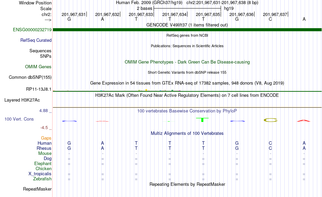Click the C base in the top sequence row

(270, 19)
